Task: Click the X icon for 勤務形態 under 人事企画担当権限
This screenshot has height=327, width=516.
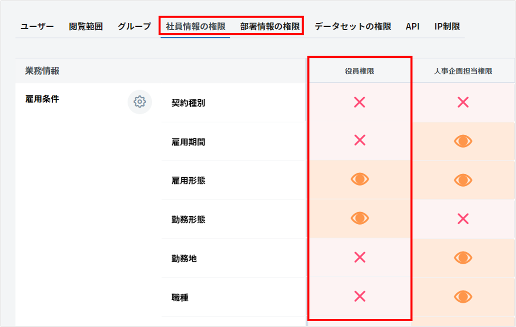Action: [463, 219]
